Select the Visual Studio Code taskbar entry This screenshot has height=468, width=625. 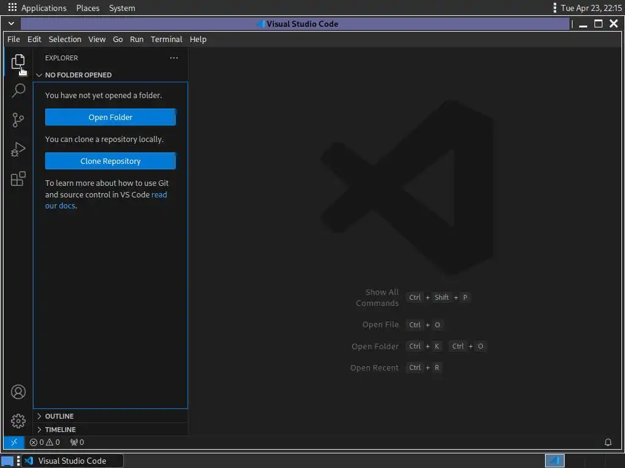pos(72,461)
